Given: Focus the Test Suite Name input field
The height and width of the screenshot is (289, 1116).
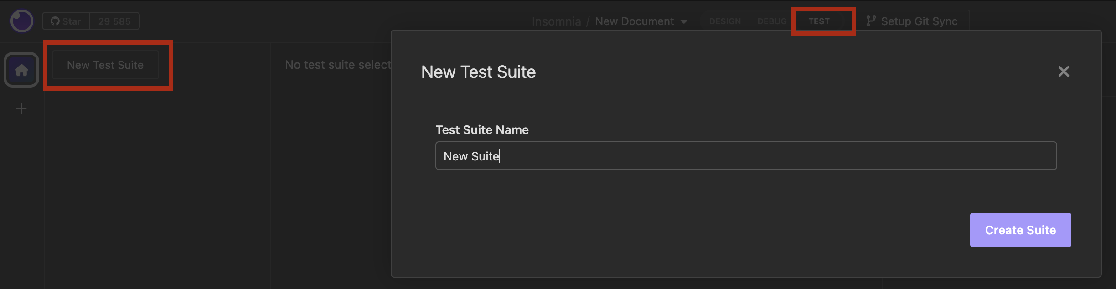Looking at the screenshot, I should click(746, 156).
